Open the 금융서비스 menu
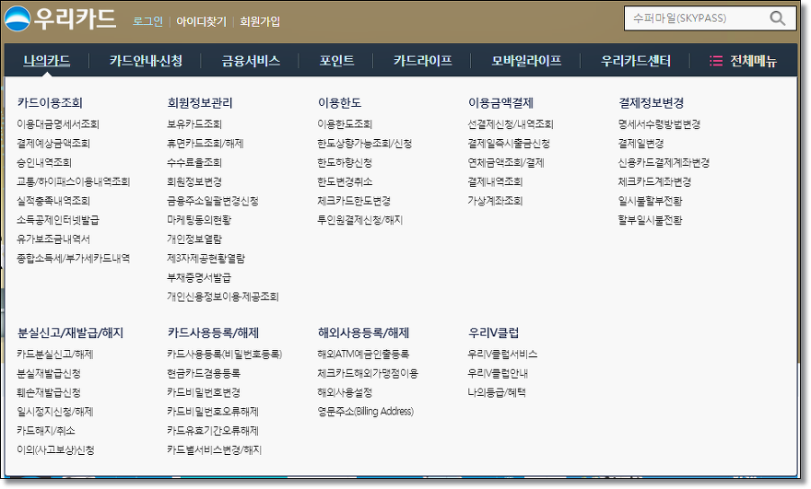This screenshot has height=489, width=811. tap(251, 61)
